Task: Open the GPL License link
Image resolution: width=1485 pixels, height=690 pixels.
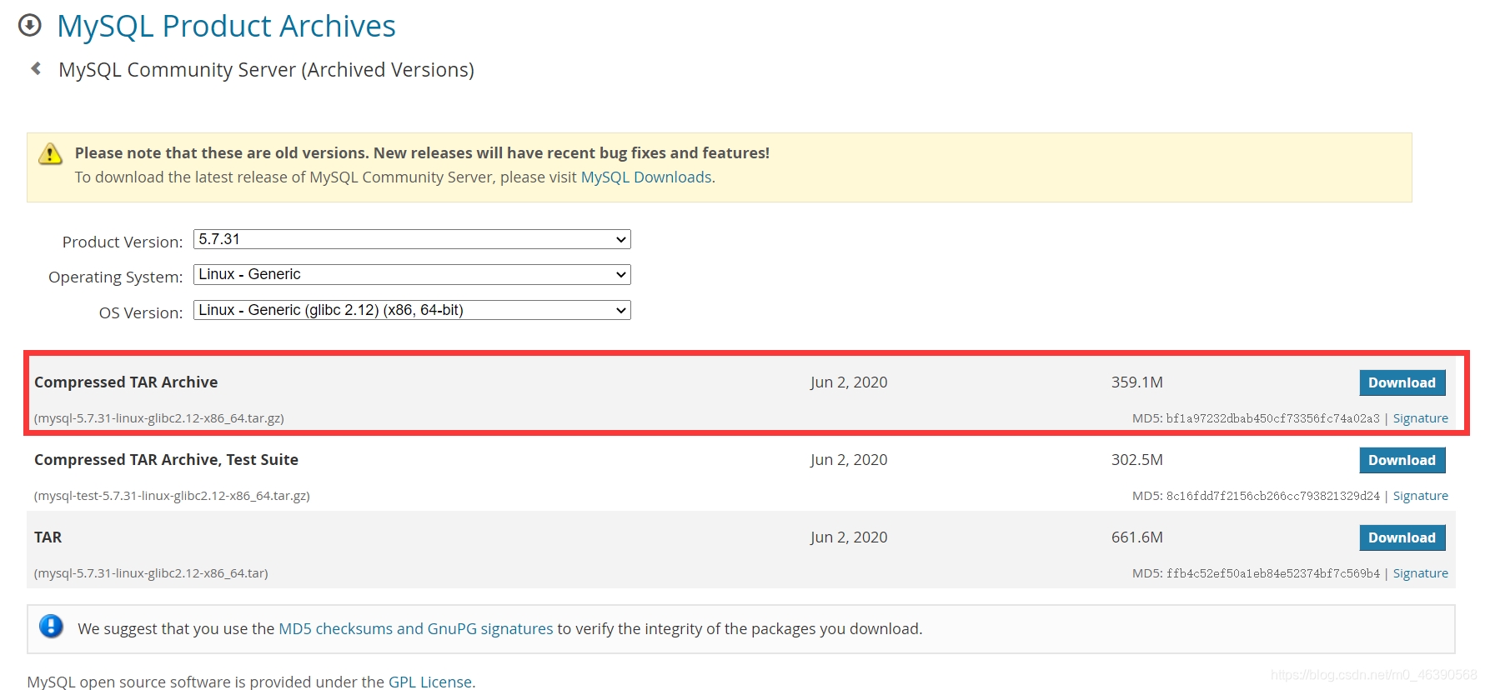Action: (x=430, y=682)
